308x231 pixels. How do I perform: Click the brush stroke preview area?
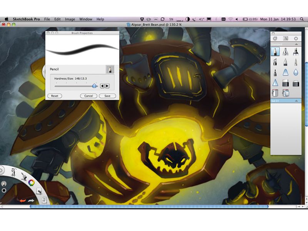click(82, 50)
